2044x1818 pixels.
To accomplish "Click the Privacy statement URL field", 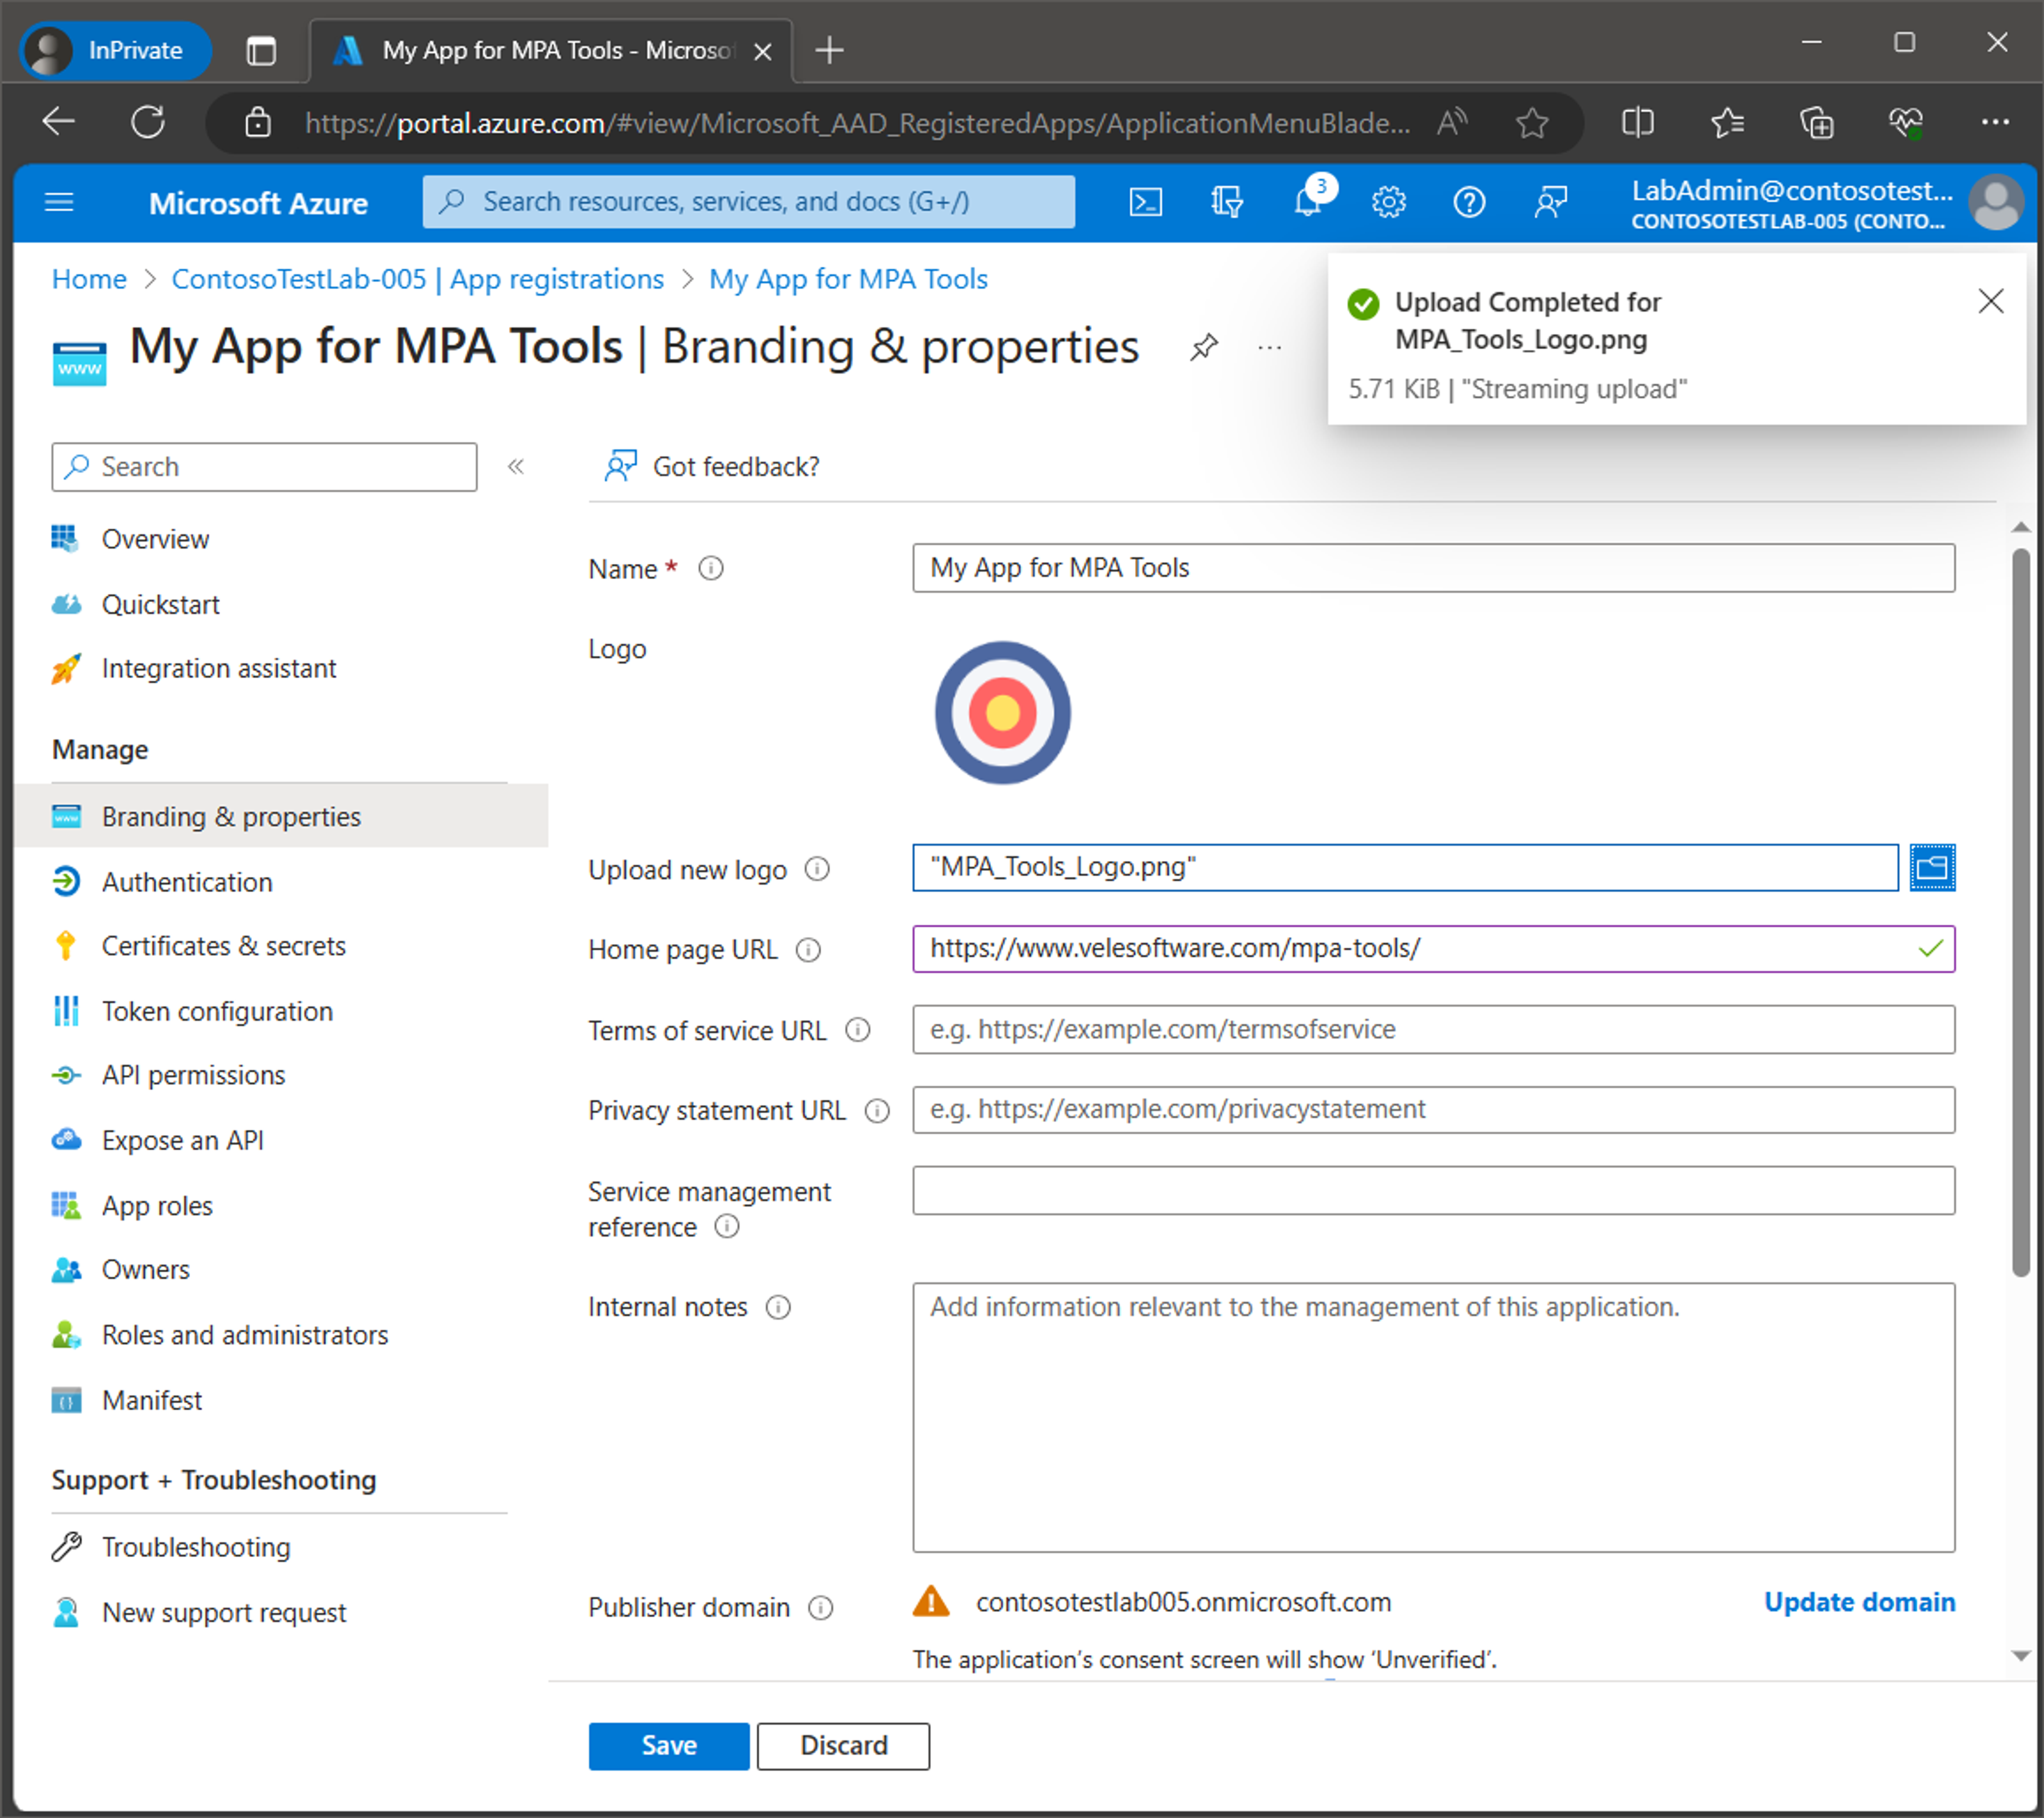I will coord(1433,1109).
